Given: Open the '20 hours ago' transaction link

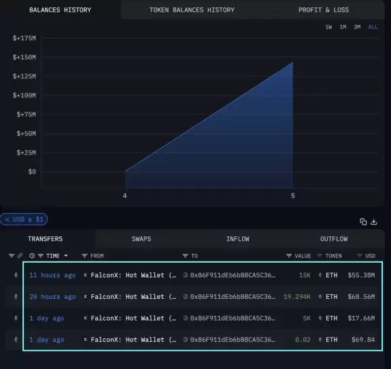Looking at the screenshot, I should tap(52, 297).
